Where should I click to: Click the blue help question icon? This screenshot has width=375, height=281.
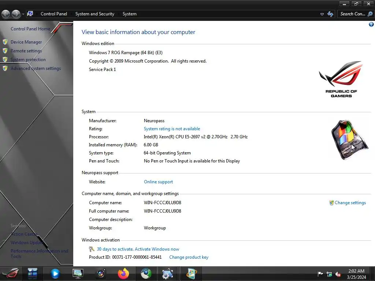(371, 25)
